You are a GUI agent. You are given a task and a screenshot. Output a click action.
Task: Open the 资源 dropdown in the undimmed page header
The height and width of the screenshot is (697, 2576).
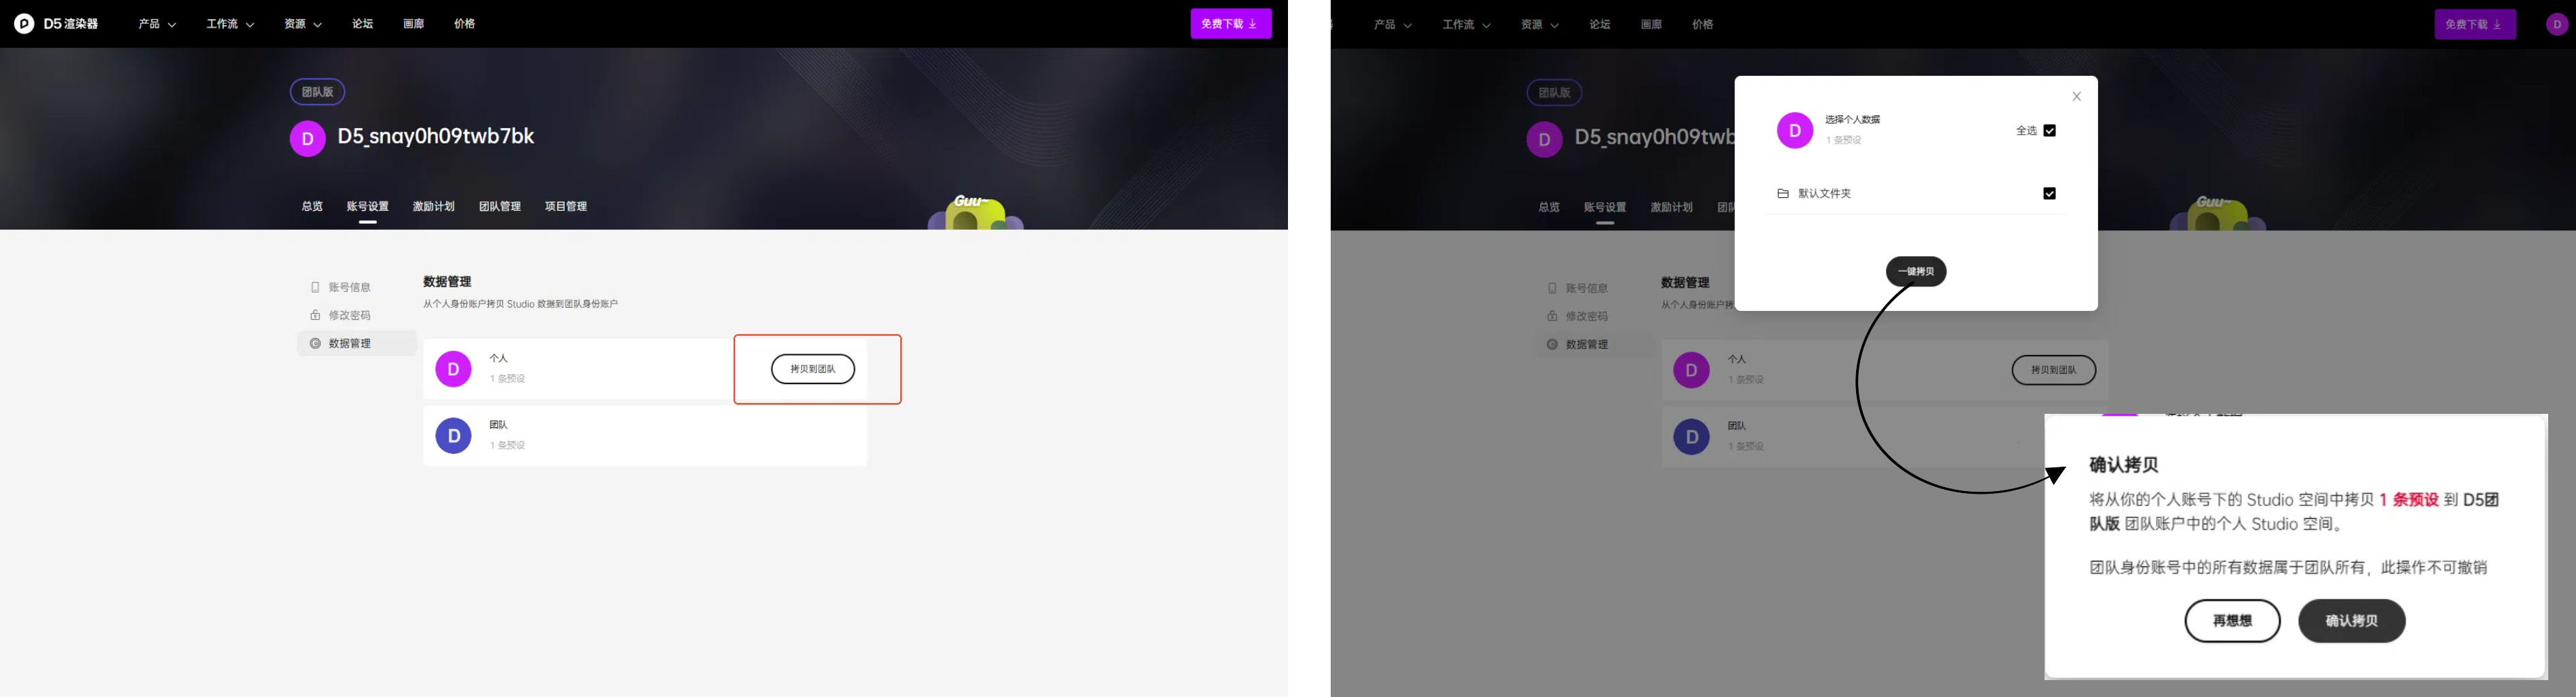303,24
